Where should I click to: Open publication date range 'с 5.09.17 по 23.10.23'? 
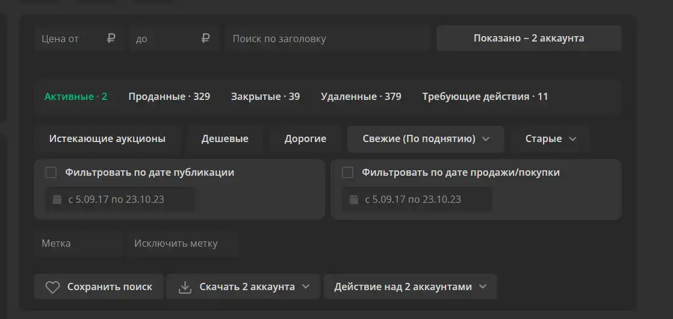pyautogui.click(x=120, y=199)
